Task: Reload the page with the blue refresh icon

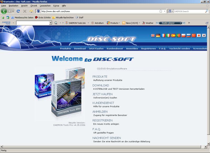Action: 18,11
